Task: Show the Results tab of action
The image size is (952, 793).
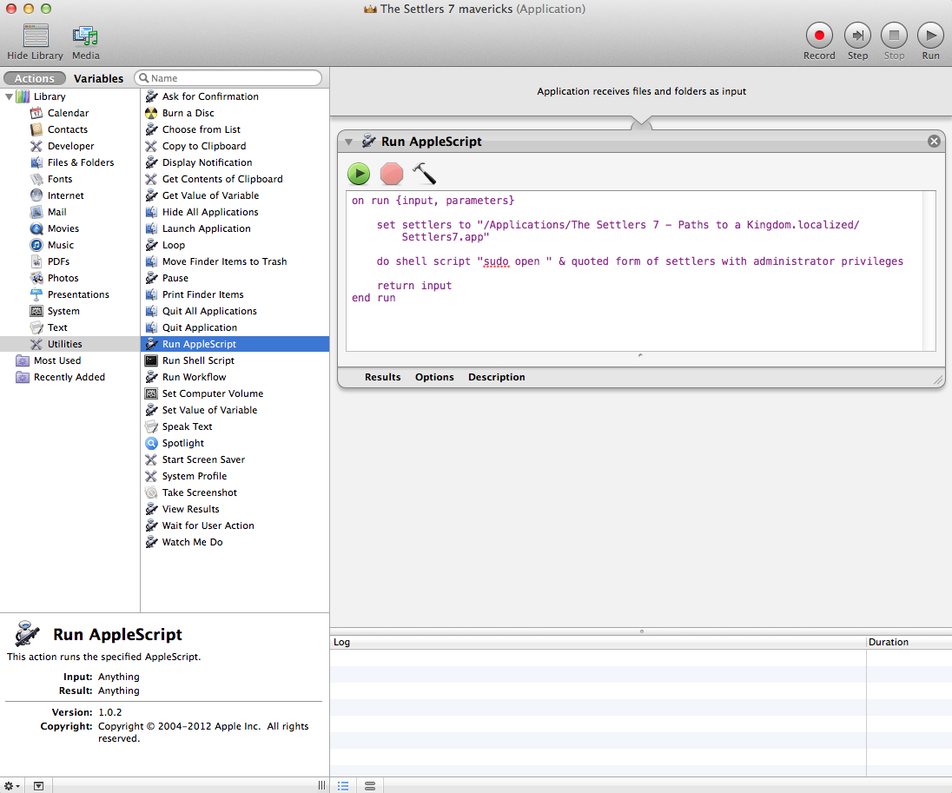Action: pyautogui.click(x=382, y=377)
